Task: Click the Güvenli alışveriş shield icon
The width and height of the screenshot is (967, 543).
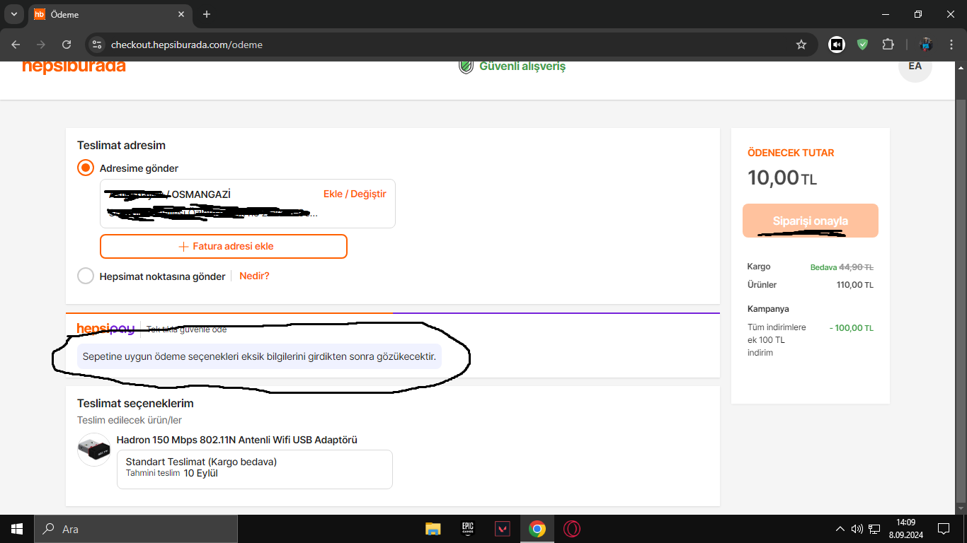Action: [x=466, y=66]
